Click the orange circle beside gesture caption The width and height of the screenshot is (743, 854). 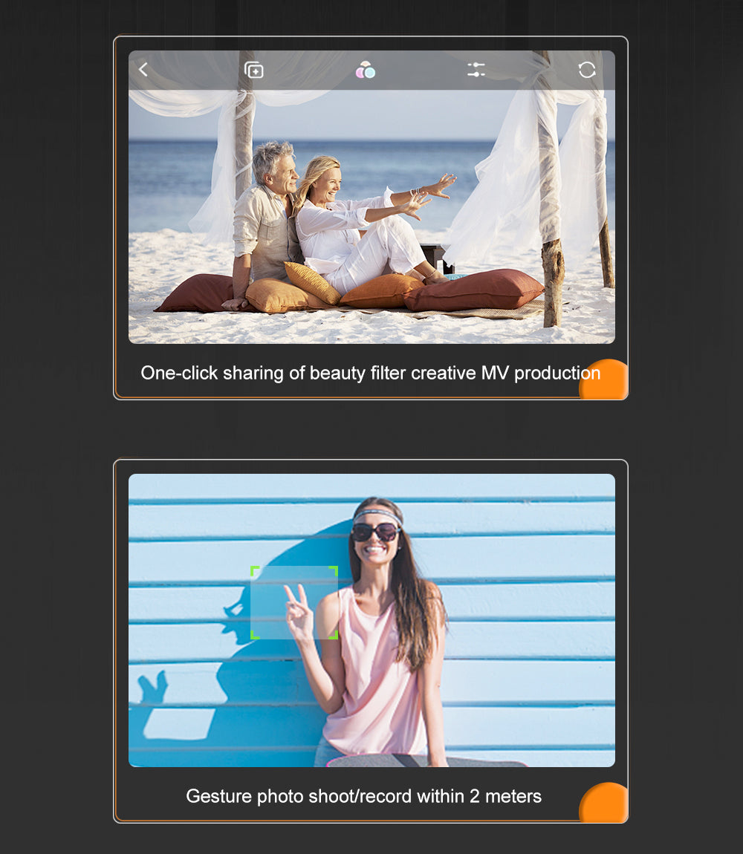604,803
